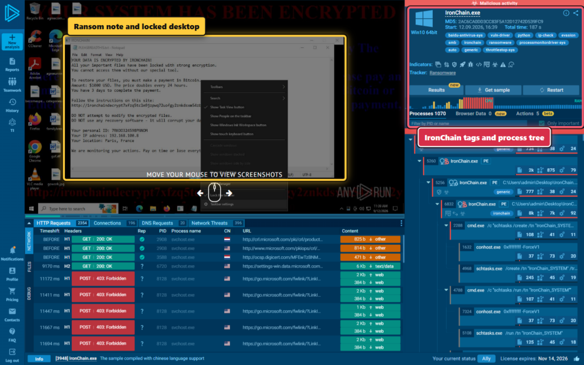Open three-dot menu in network panel
584x365 pixels.
pyautogui.click(x=401, y=223)
